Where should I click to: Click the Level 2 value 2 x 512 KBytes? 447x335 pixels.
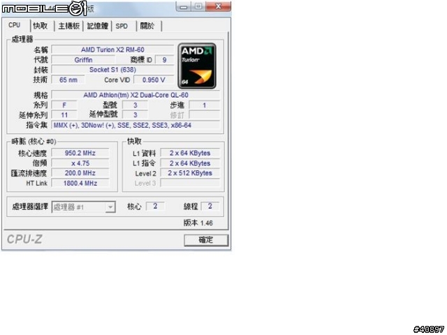190,173
